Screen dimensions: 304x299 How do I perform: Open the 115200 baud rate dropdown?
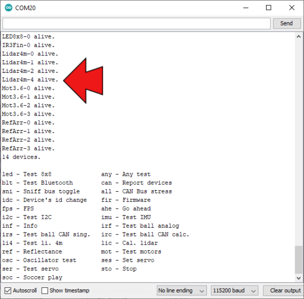234,290
